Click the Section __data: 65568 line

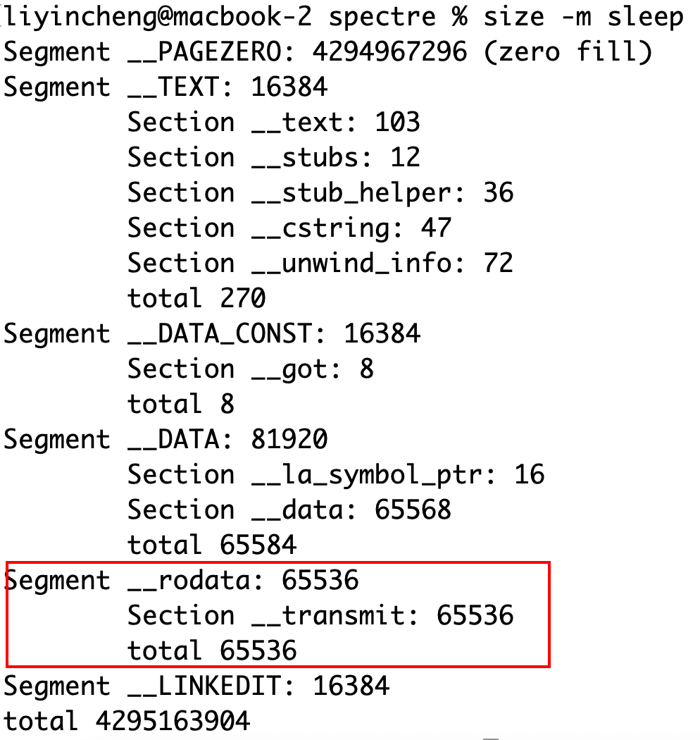pos(289,510)
